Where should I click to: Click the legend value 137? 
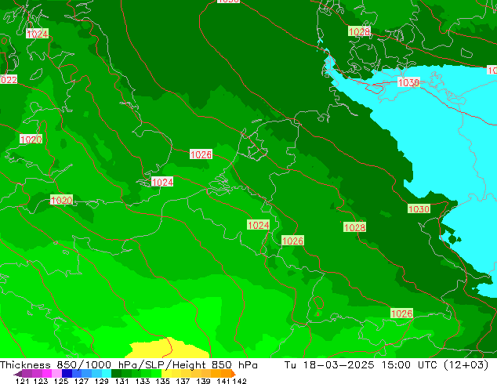click(183, 381)
